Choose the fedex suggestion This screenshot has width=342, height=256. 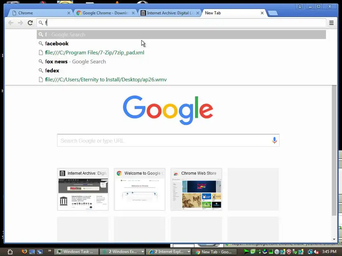tap(181, 71)
